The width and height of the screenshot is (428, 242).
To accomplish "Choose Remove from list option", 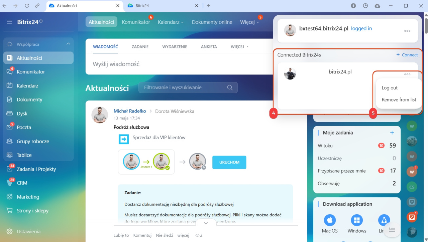I will [x=399, y=99].
